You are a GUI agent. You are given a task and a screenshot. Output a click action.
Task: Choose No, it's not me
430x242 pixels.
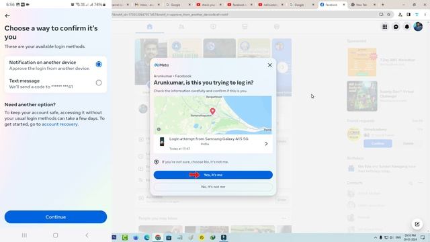[213, 187]
